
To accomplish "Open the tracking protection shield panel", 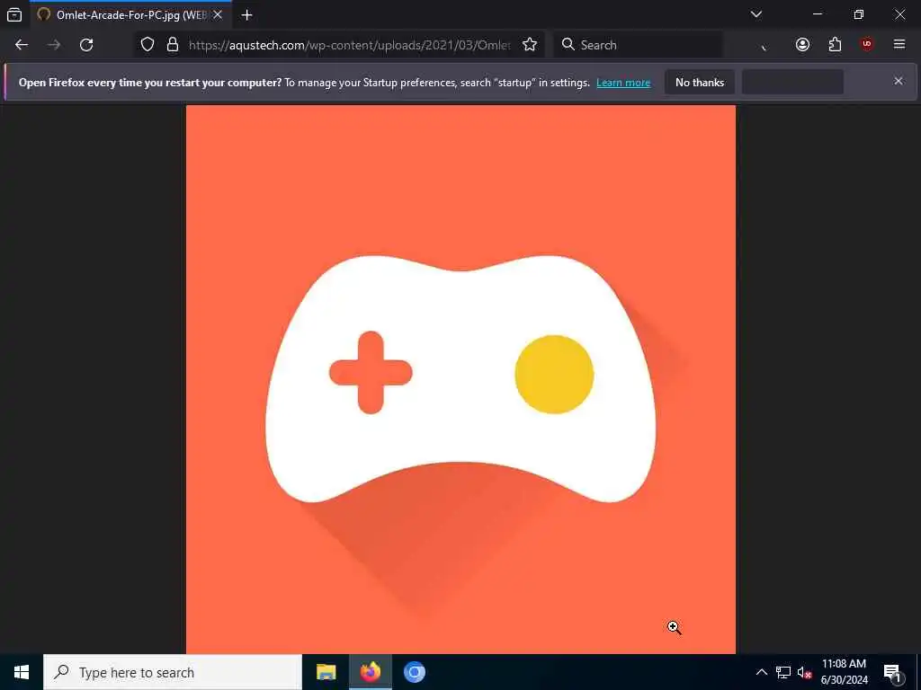I will 148,45.
